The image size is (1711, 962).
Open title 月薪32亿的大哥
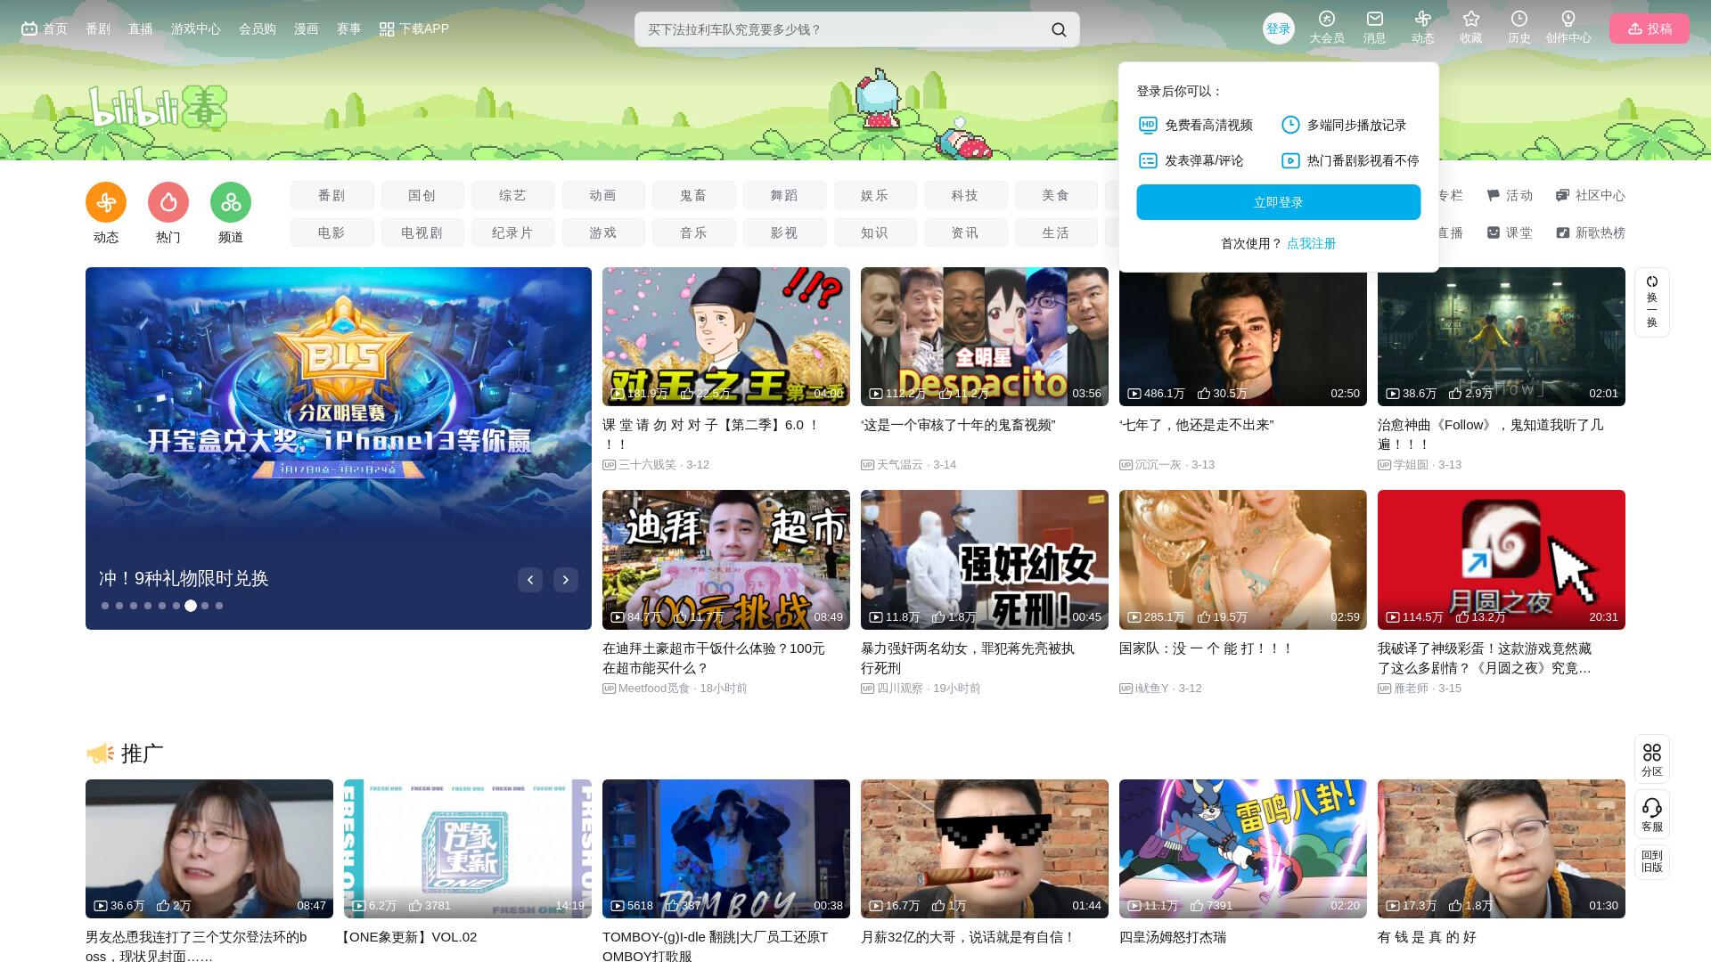tap(968, 937)
